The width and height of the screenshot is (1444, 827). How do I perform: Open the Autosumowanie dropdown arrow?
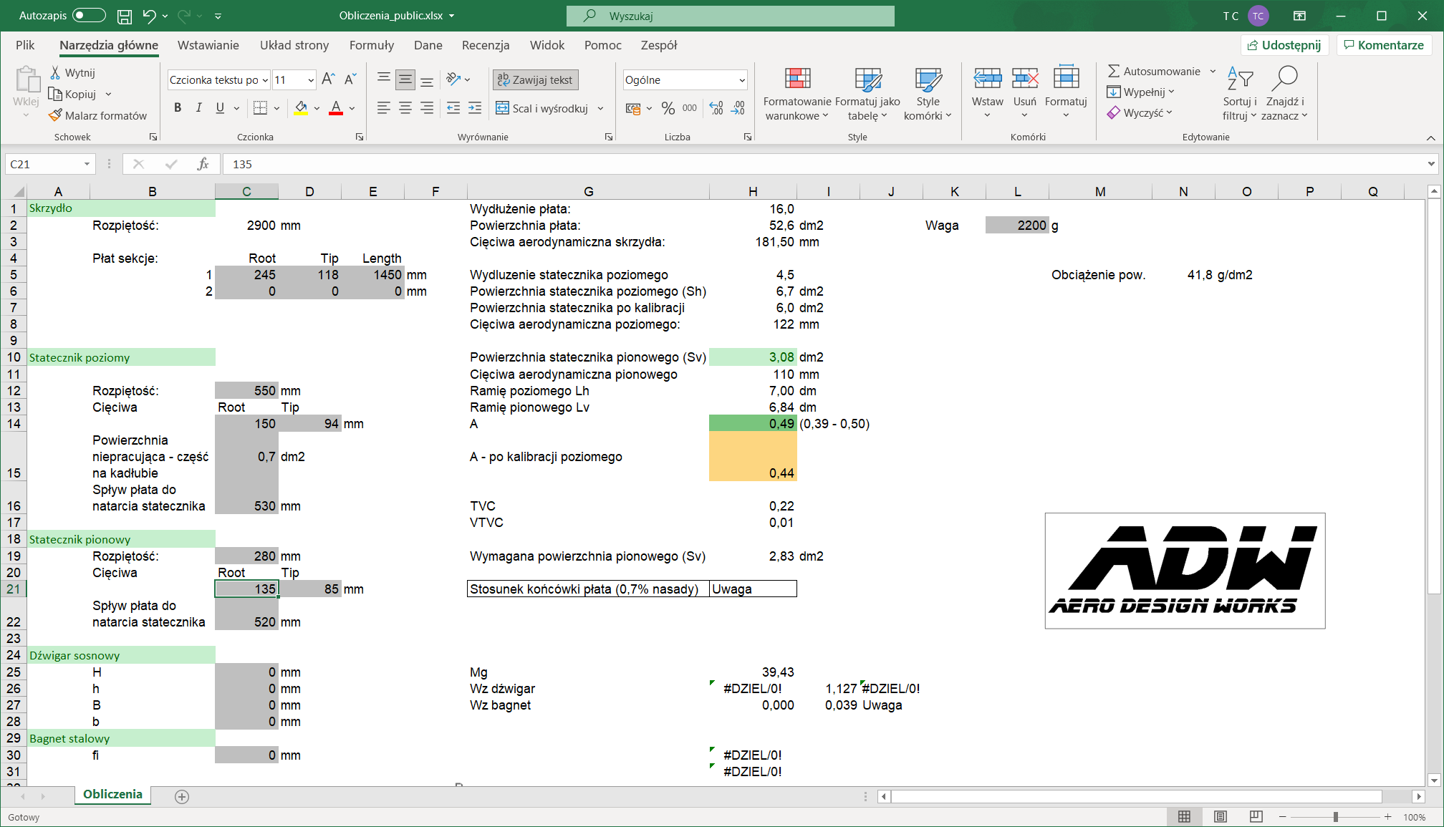point(1213,71)
